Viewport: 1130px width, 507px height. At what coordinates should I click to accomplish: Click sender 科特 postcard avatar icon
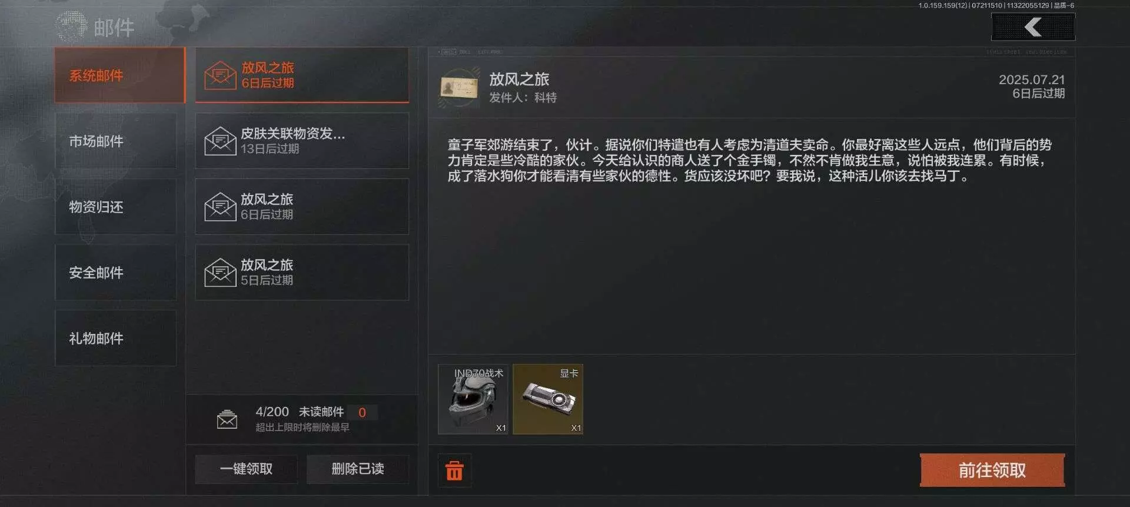point(459,88)
